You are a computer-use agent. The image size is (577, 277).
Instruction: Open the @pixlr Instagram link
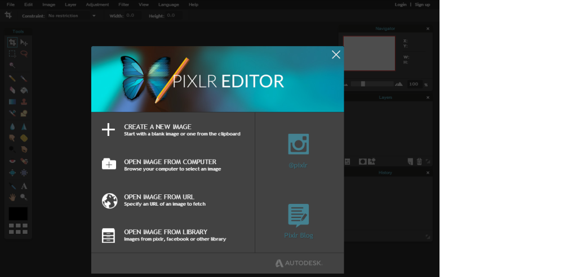coord(298,151)
